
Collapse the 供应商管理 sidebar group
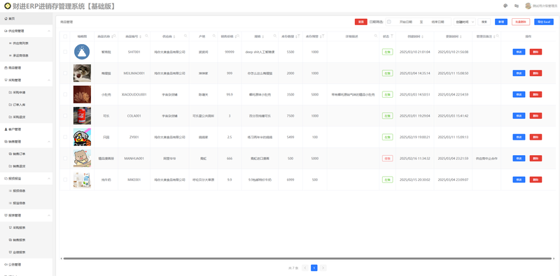pyautogui.click(x=48, y=31)
